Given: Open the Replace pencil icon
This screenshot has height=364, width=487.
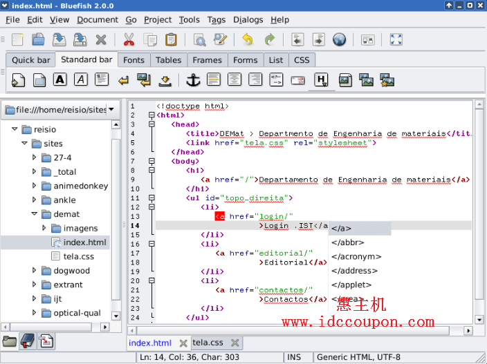Looking at the screenshot, I should [x=220, y=39].
